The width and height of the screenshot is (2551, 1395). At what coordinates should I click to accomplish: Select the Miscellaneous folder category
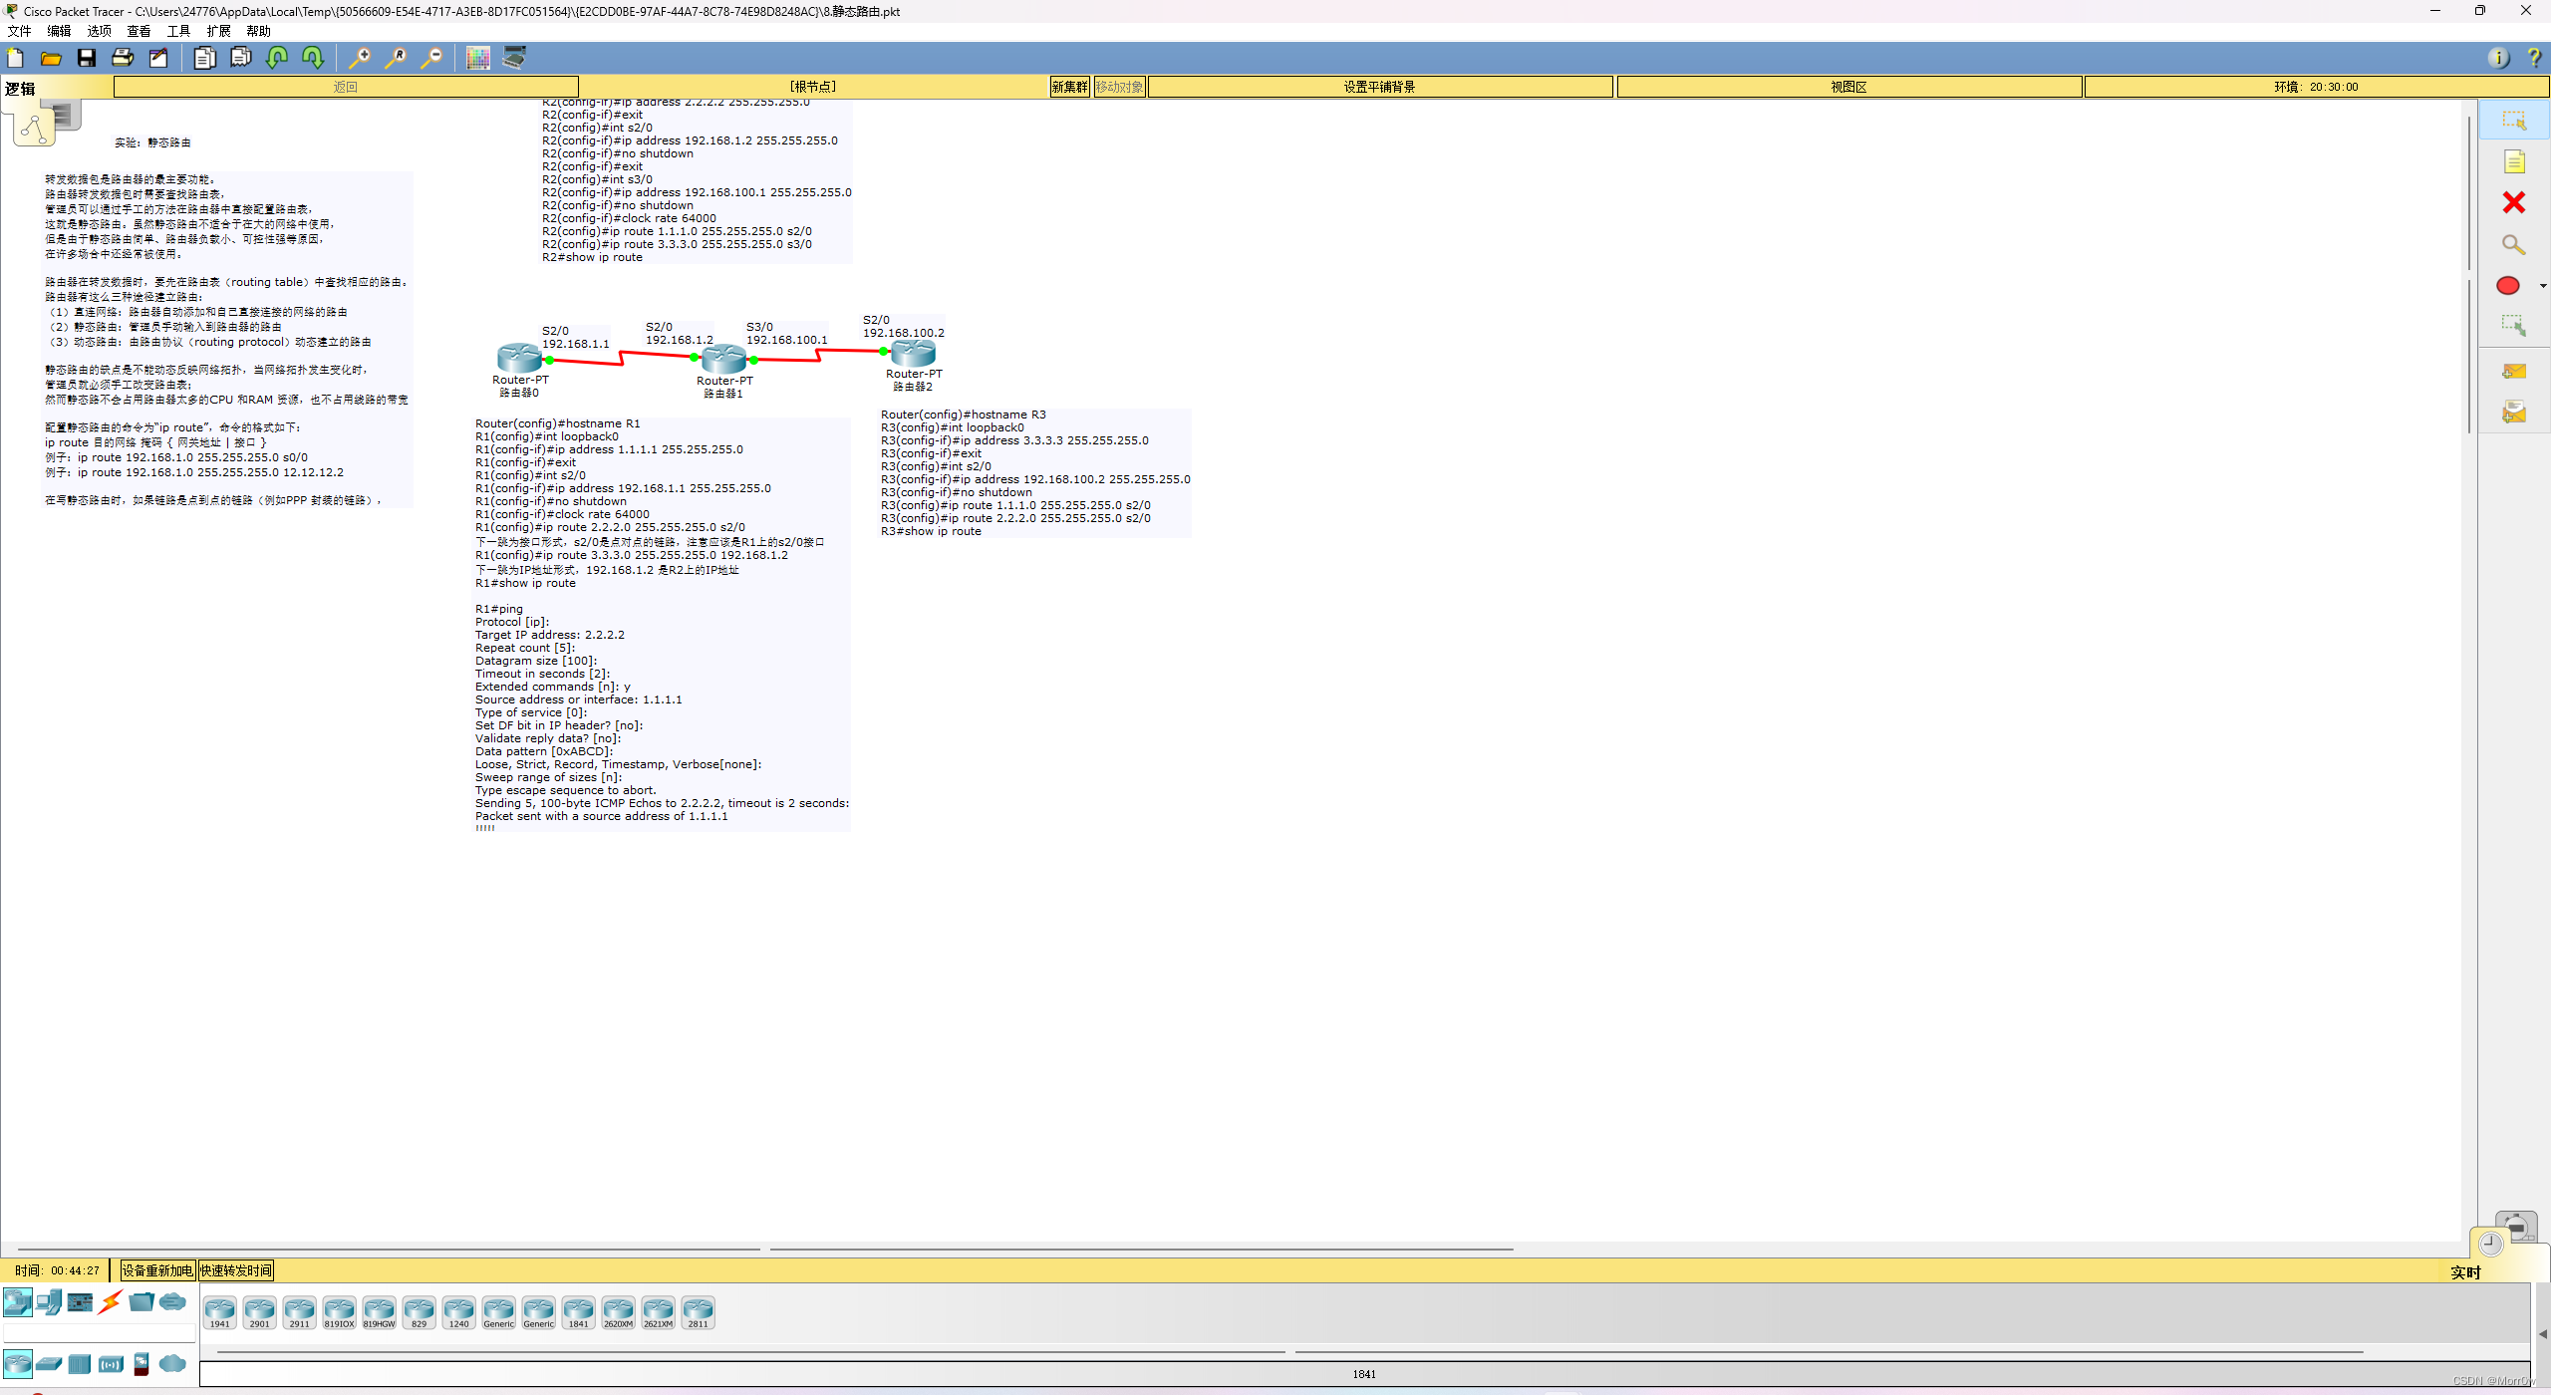coord(142,1301)
